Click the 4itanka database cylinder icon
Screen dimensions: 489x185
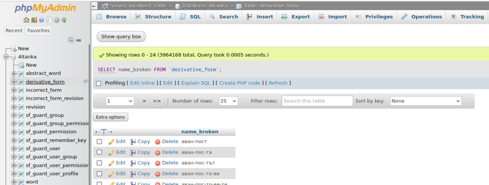click(x=14, y=57)
